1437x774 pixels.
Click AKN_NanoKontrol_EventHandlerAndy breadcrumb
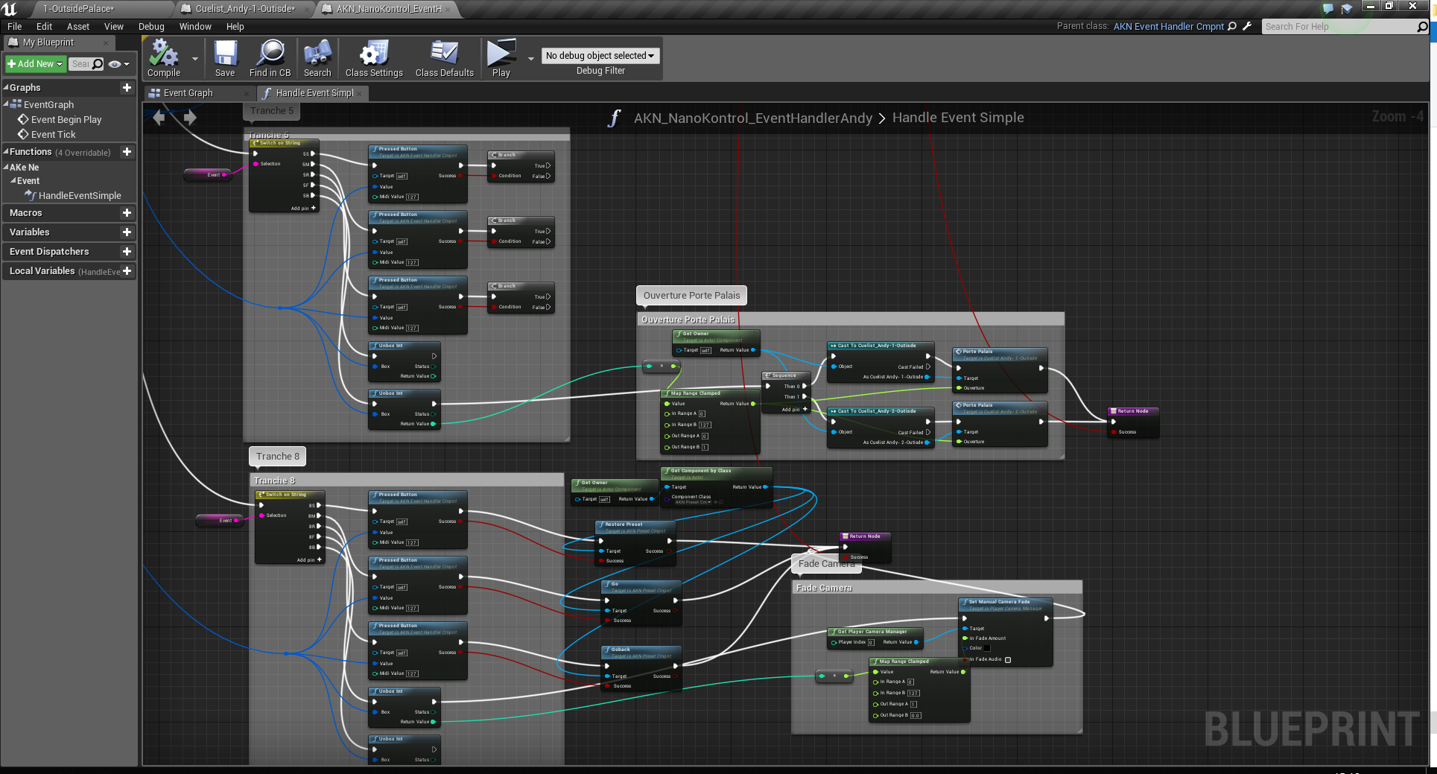pos(752,118)
